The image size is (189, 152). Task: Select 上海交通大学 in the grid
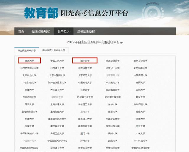click(57, 104)
